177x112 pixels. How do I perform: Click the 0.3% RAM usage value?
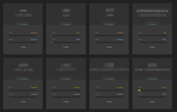[164, 94]
